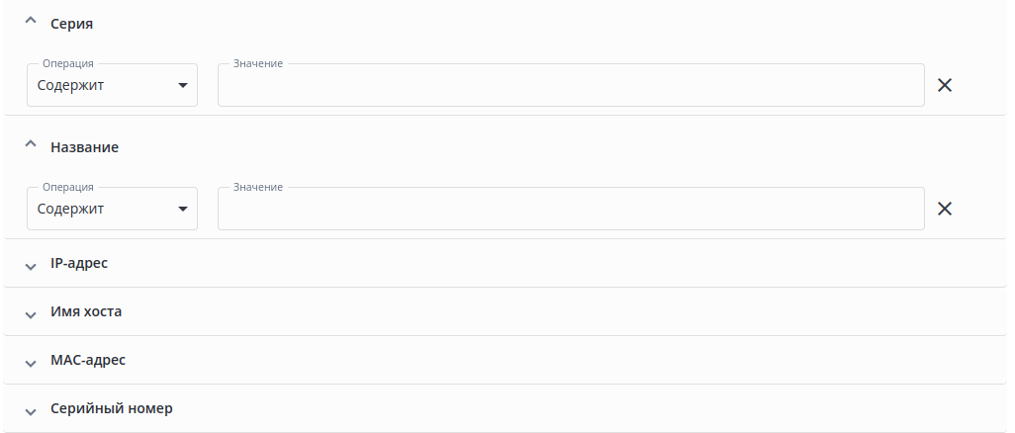Clear the Серия filter with the X icon
The width and height of the screenshot is (1015, 433).
[945, 85]
